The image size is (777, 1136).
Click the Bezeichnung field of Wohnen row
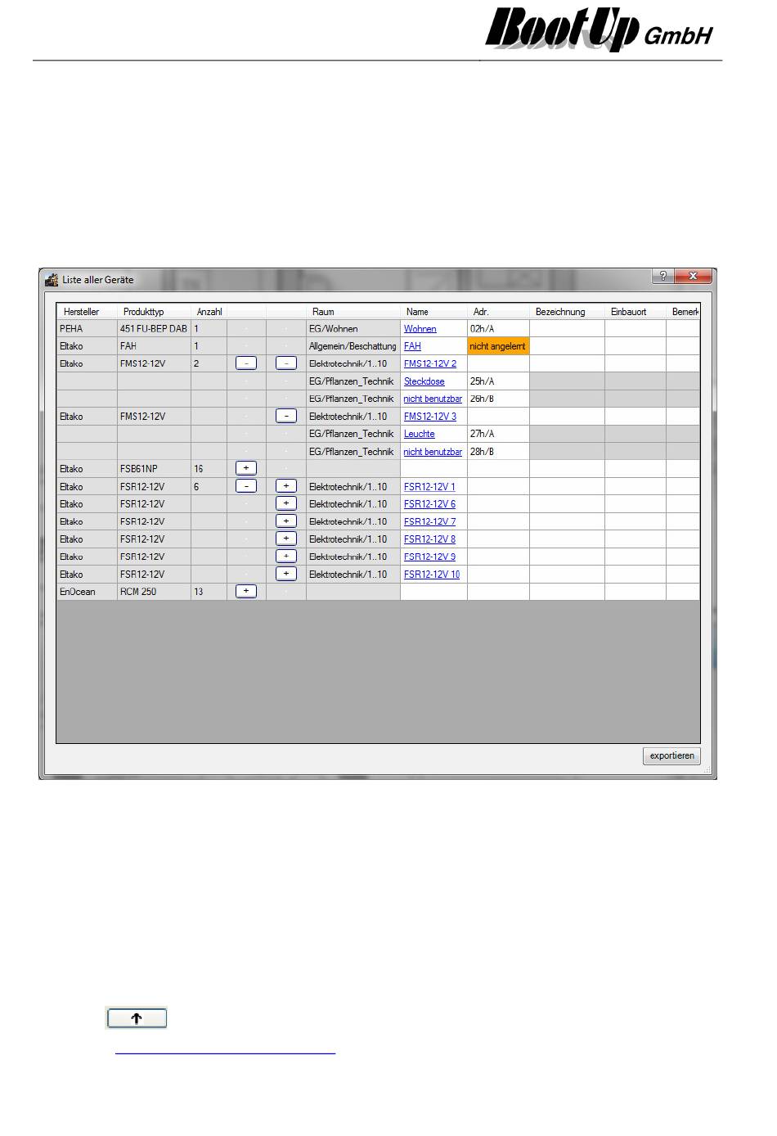pos(567,329)
